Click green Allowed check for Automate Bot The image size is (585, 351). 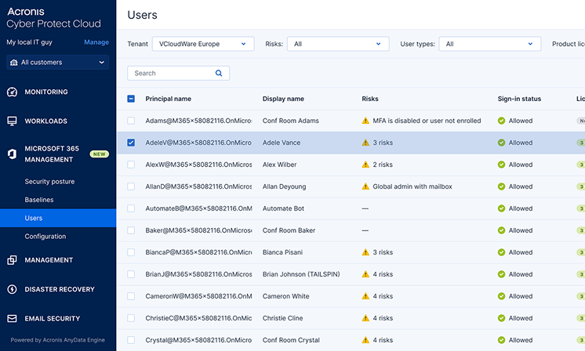501,208
